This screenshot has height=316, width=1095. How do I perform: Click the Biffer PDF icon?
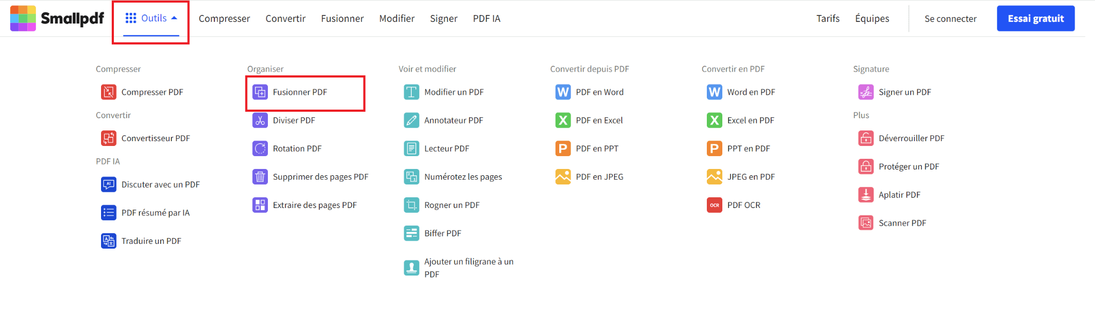pyautogui.click(x=411, y=234)
